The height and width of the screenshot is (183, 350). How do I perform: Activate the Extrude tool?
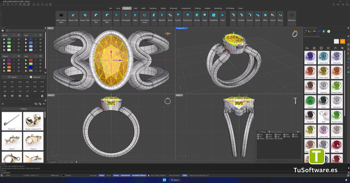pyautogui.click(x=197, y=17)
